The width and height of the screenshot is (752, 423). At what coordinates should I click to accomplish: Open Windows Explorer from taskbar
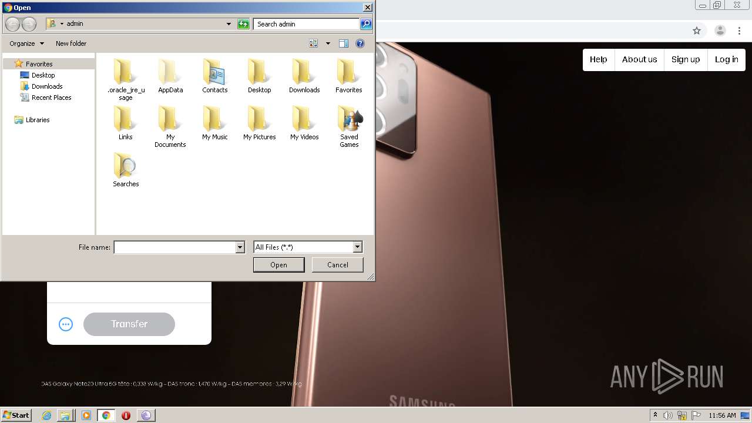pyautogui.click(x=65, y=415)
